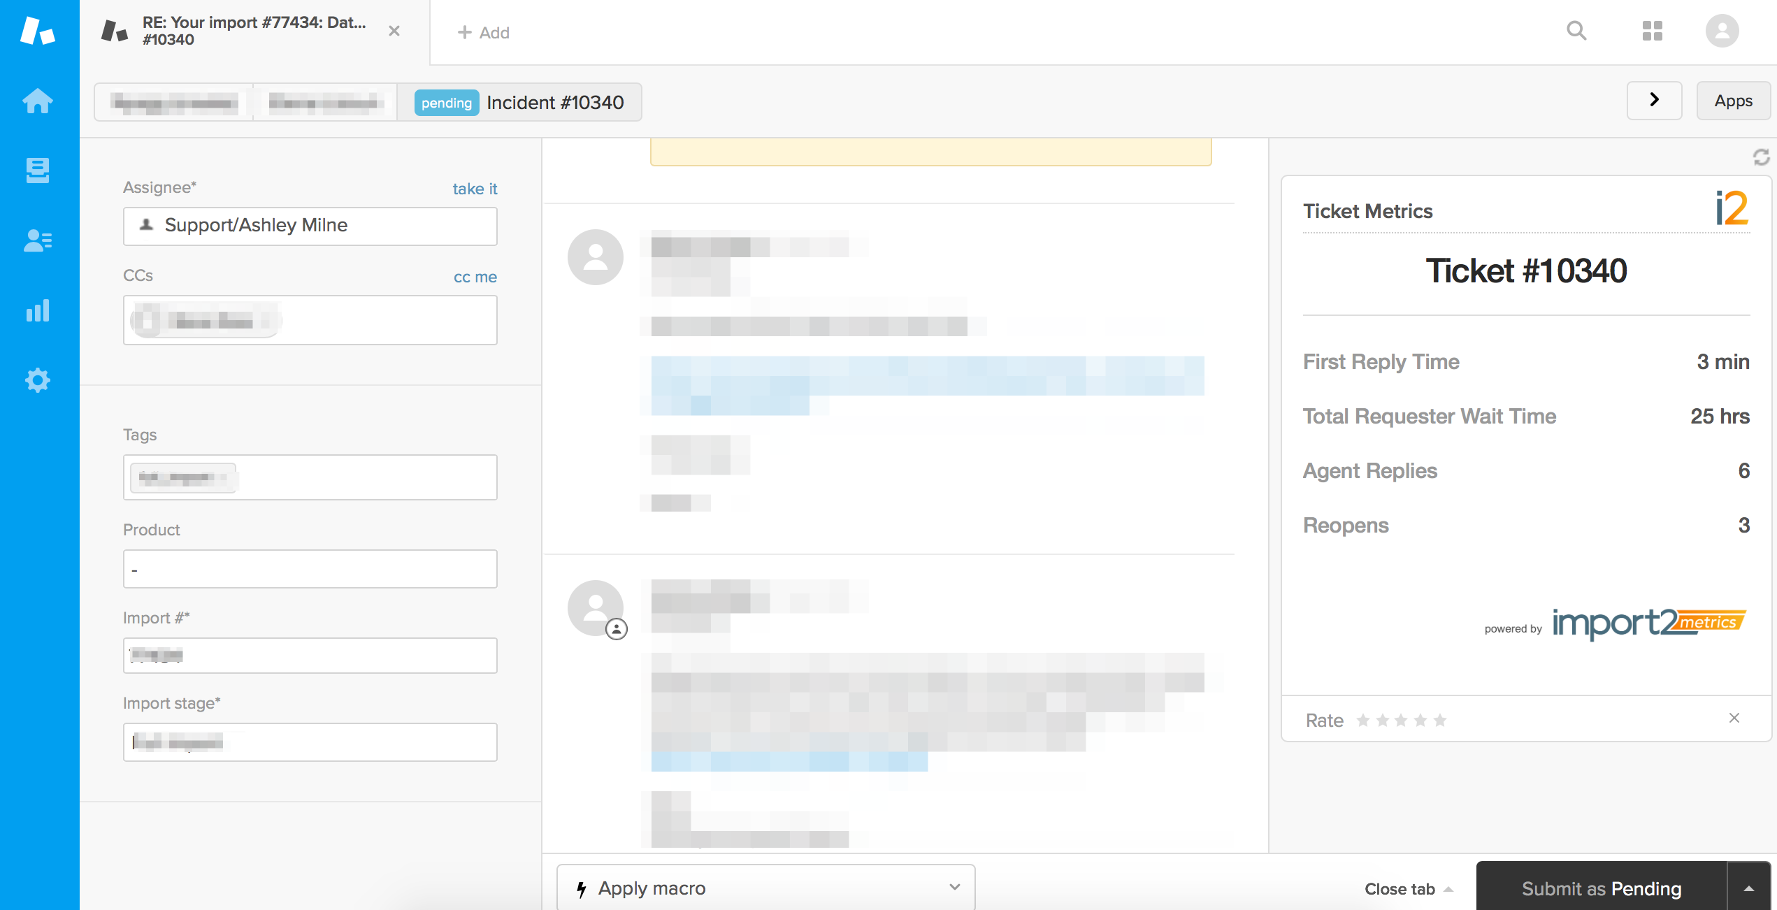Click cc me to add yourself as CC
Screen dimensions: 1777x910
474,276
